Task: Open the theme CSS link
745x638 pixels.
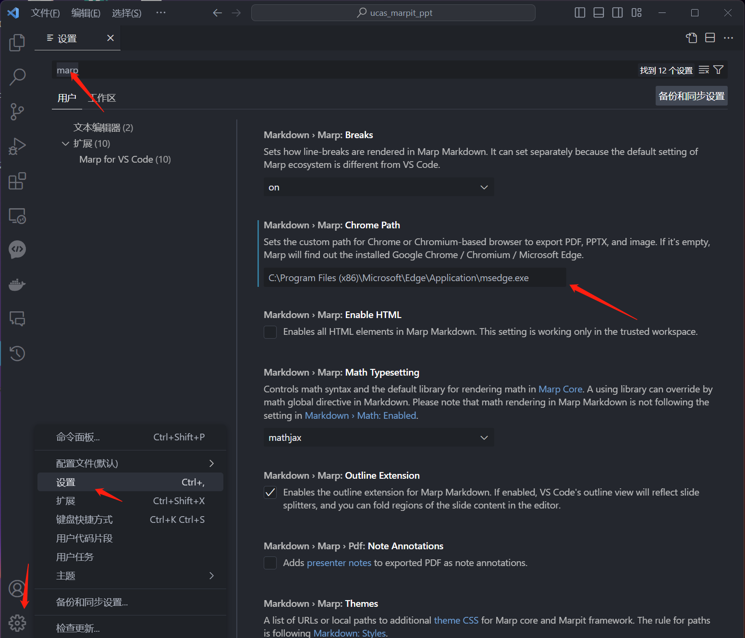Action: click(x=456, y=620)
